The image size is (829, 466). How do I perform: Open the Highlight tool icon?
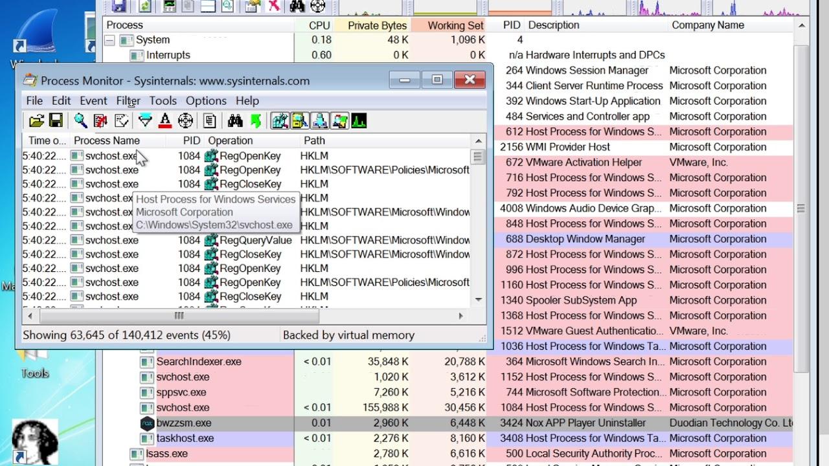[x=165, y=120]
